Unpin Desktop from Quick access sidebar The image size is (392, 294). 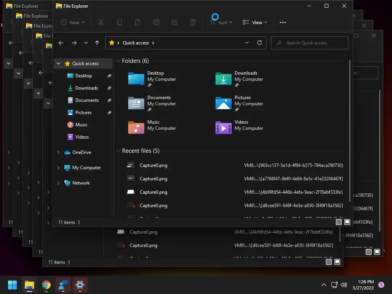click(109, 76)
